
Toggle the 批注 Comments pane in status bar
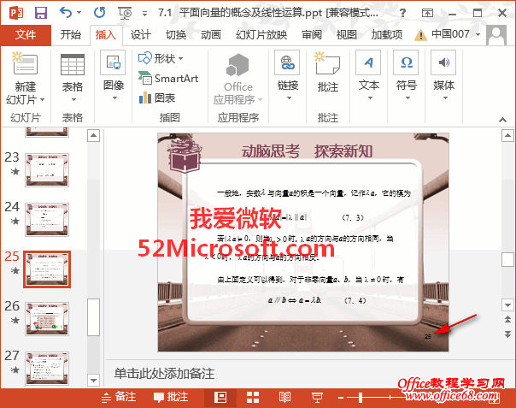pyautogui.click(x=171, y=397)
